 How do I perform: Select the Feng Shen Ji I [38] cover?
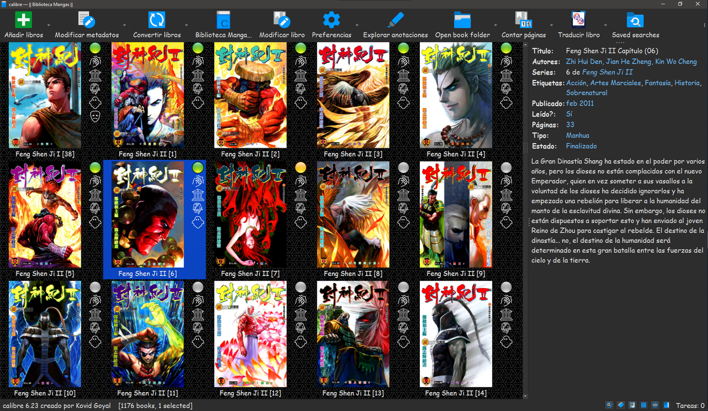click(45, 95)
